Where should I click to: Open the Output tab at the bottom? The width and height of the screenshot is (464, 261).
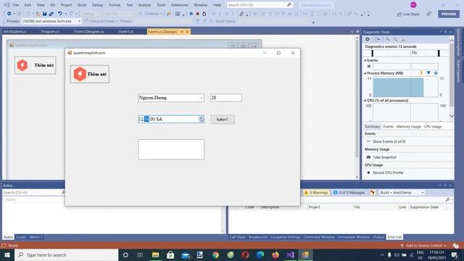(x=378, y=237)
